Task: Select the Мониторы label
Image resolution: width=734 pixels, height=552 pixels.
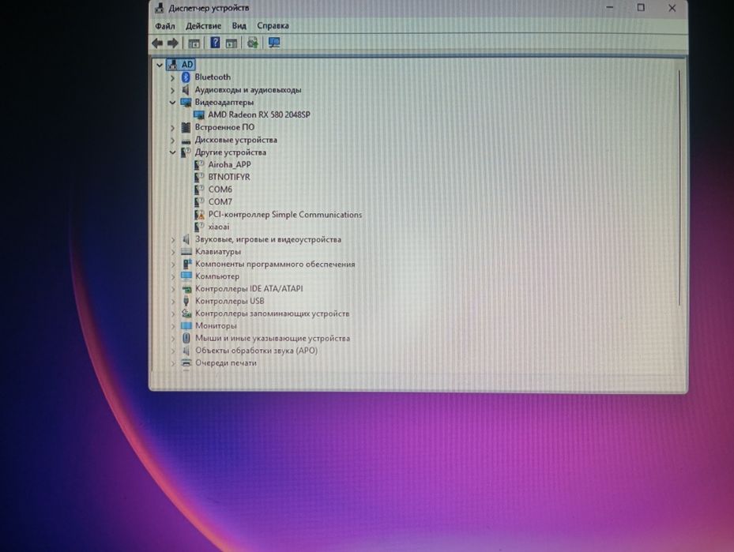Action: 216,325
